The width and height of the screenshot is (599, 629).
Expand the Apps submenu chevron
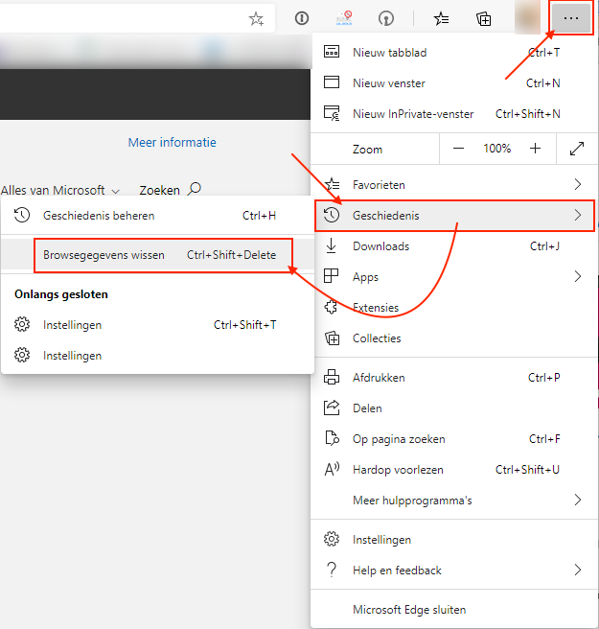[x=577, y=276]
